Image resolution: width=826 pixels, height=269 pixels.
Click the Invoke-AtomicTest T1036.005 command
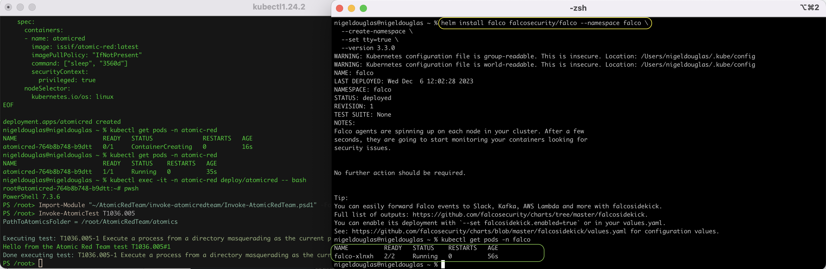click(87, 213)
